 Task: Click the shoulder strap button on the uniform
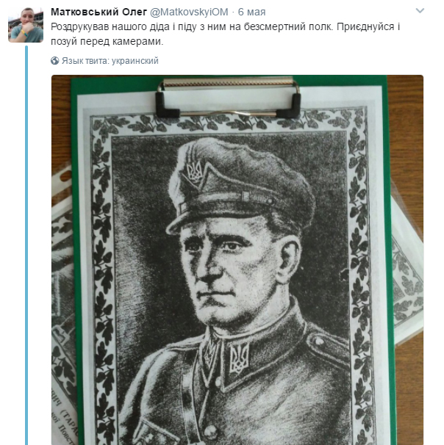coord(319,340)
